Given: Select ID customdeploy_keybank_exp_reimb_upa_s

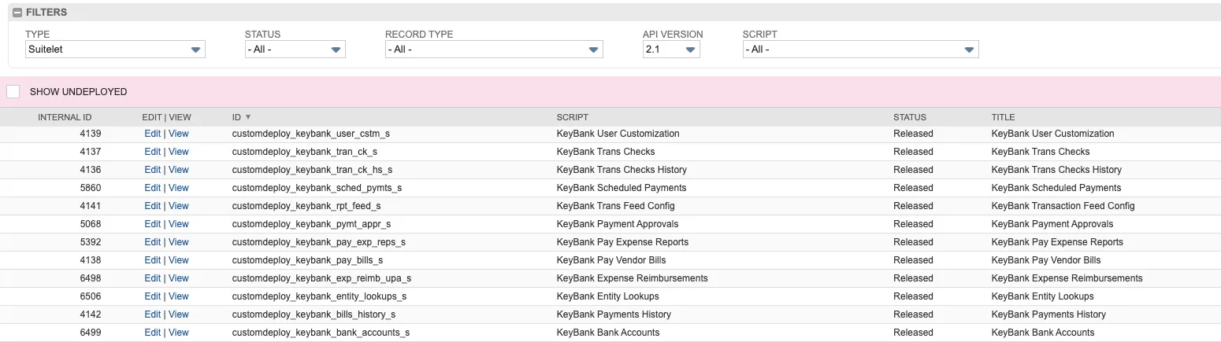Looking at the screenshot, I should (321, 278).
